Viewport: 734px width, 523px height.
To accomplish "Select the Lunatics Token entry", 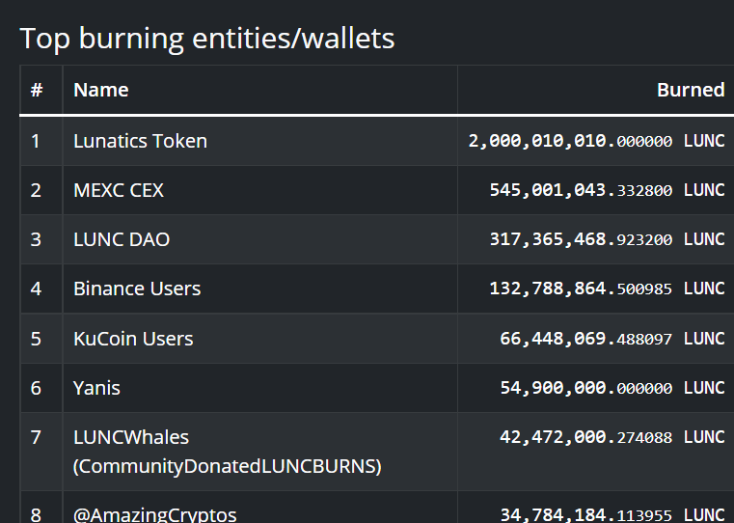I will [x=140, y=141].
